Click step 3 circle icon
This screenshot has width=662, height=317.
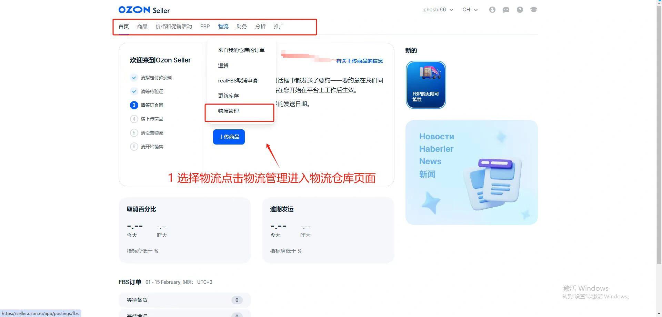point(134,105)
